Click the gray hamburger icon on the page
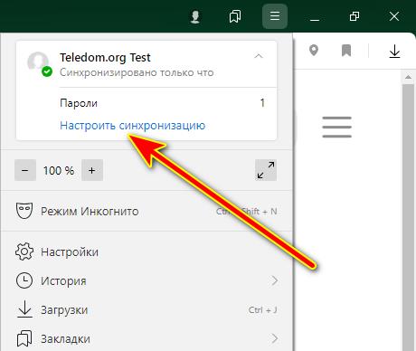Viewport: 416px width, 351px height. pos(336,127)
